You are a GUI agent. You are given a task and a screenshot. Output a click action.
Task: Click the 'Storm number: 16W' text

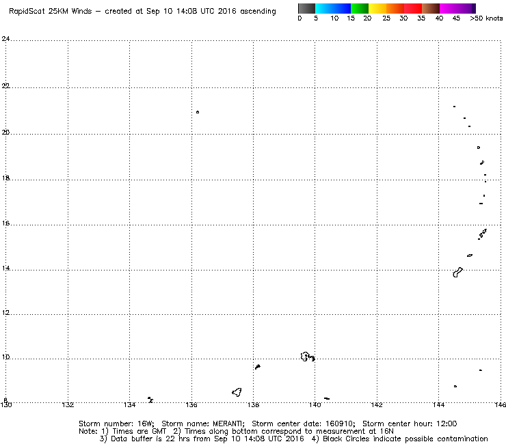[x=116, y=424]
